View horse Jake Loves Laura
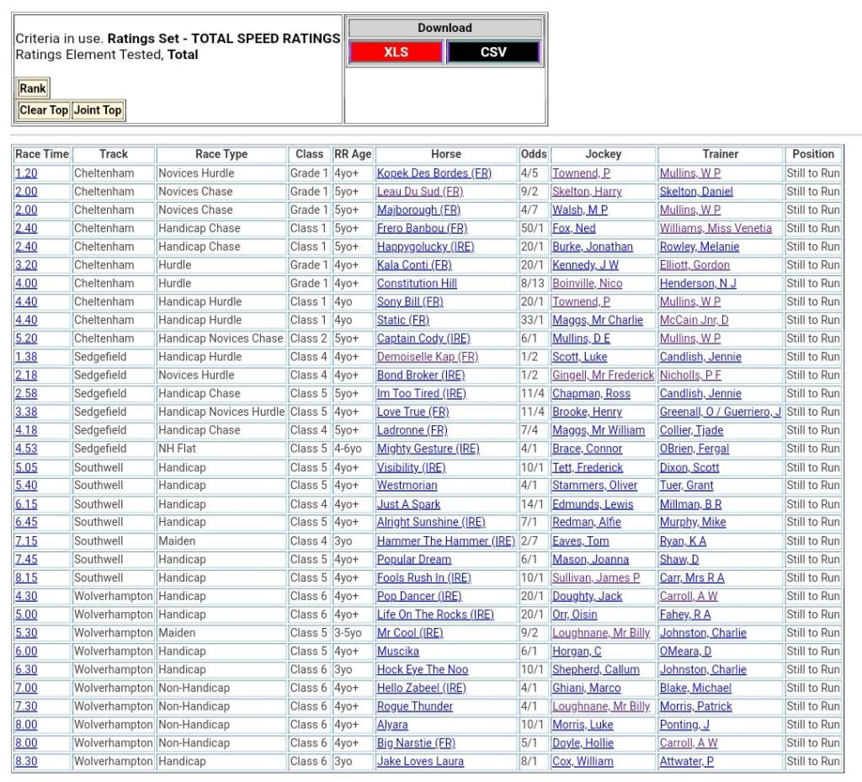862x782 pixels. (x=420, y=762)
